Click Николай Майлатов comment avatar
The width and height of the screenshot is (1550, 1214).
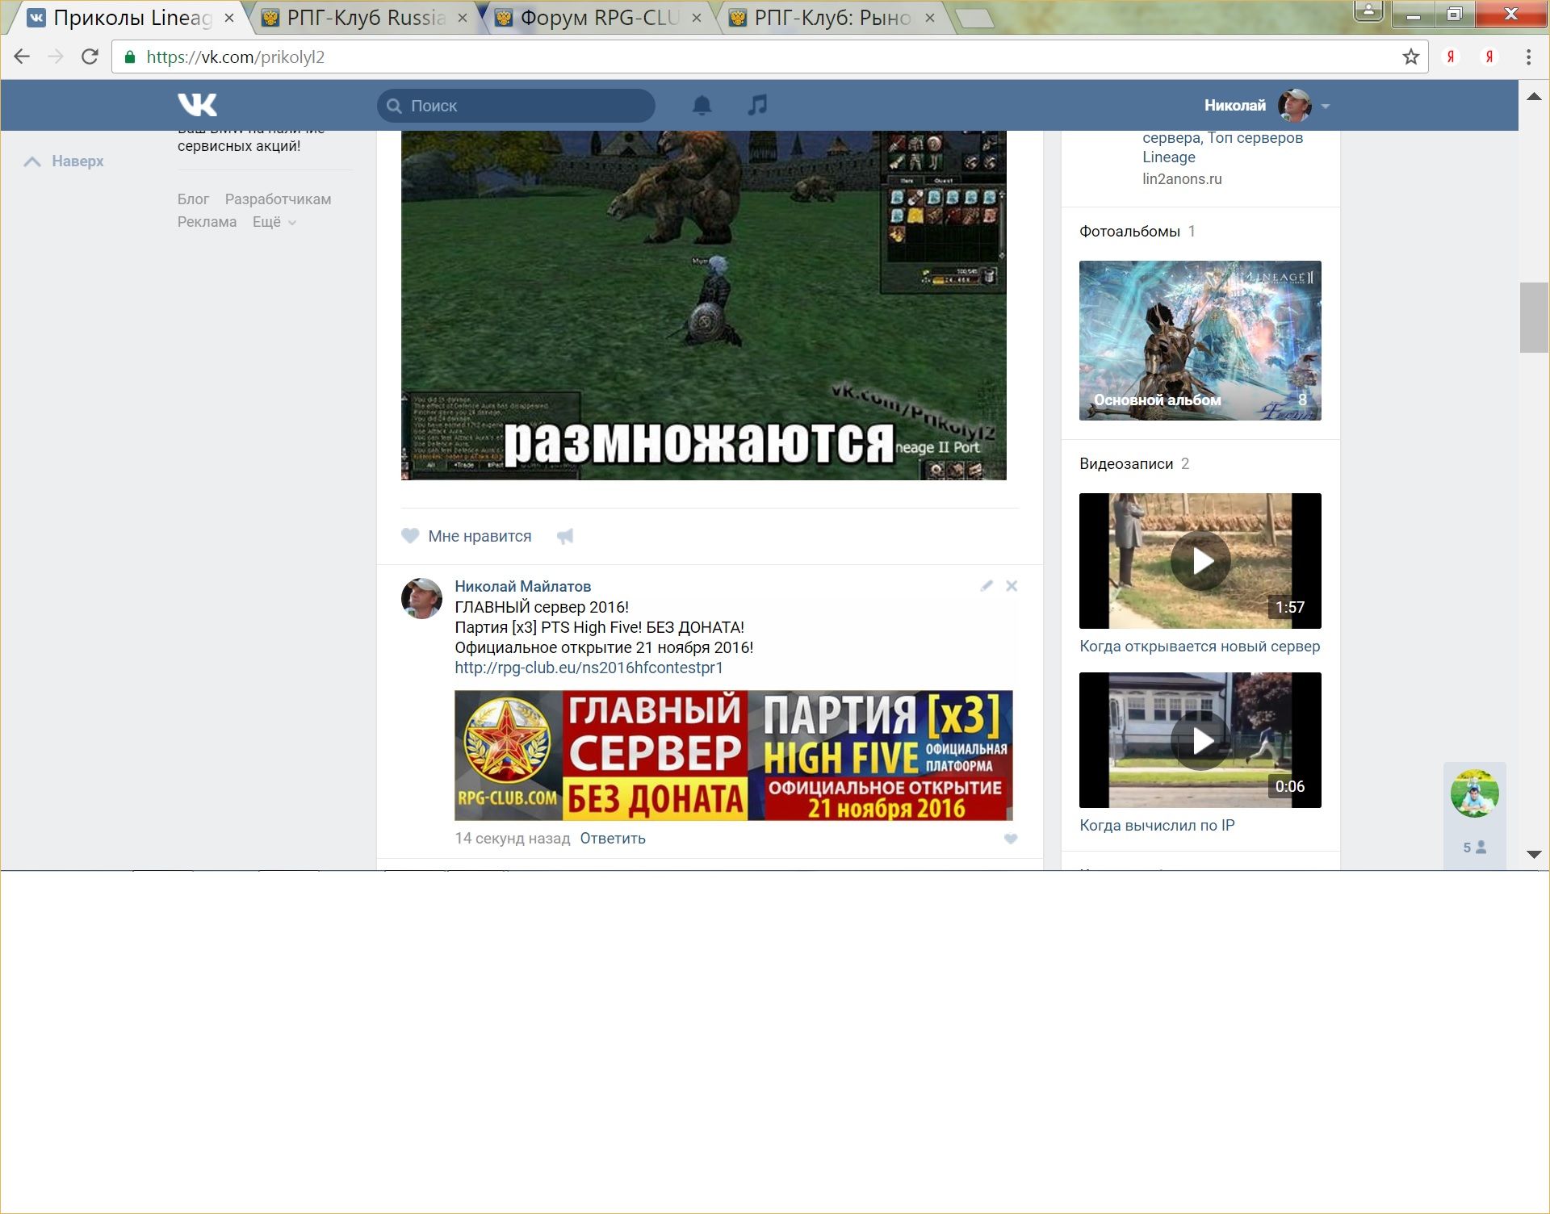421,598
